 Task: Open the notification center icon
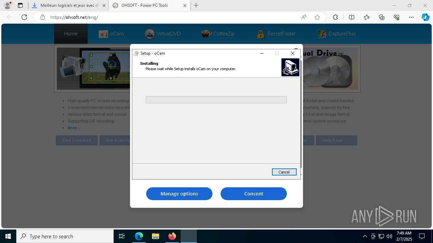(x=422, y=236)
